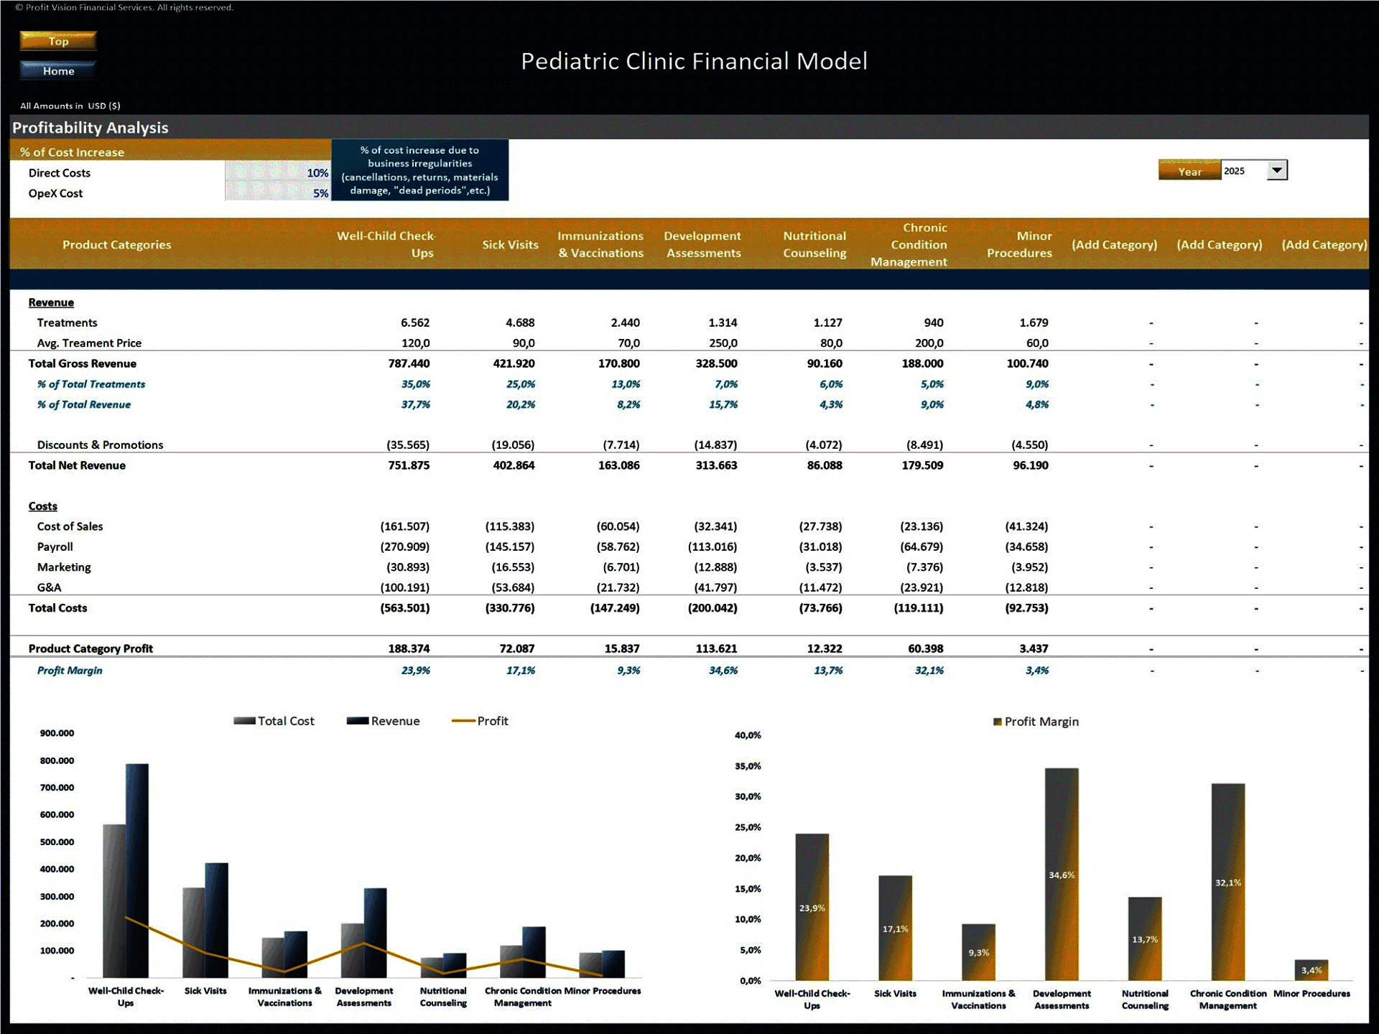Click the Year label button
The height and width of the screenshot is (1034, 1379).
pos(1189,171)
